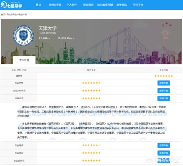Click paragraph beginning 建筑系现有教师共51人

coord(91,112)
